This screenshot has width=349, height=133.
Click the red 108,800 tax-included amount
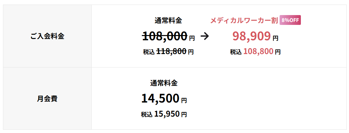[258, 51]
